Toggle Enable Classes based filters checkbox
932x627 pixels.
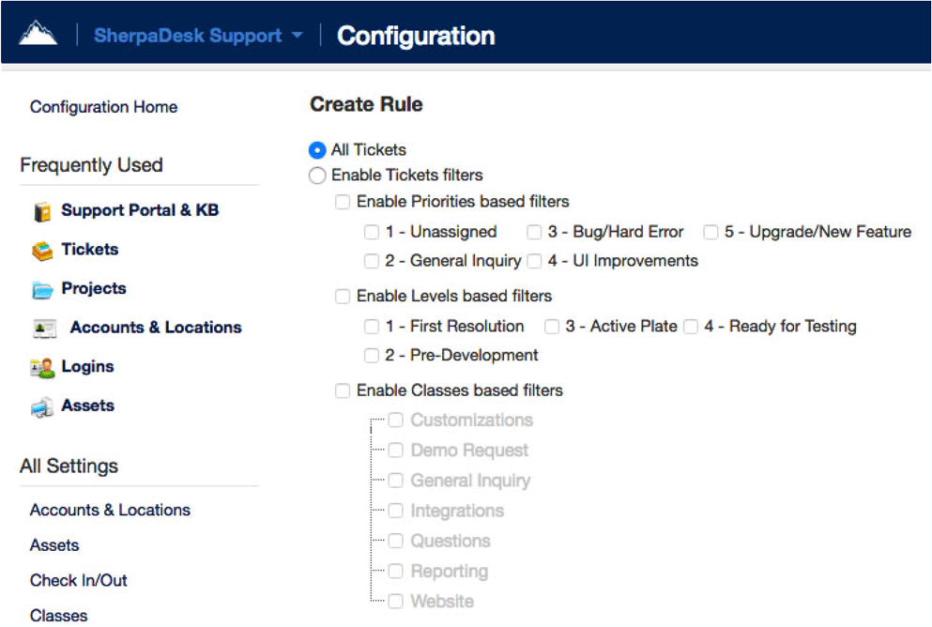tap(343, 390)
